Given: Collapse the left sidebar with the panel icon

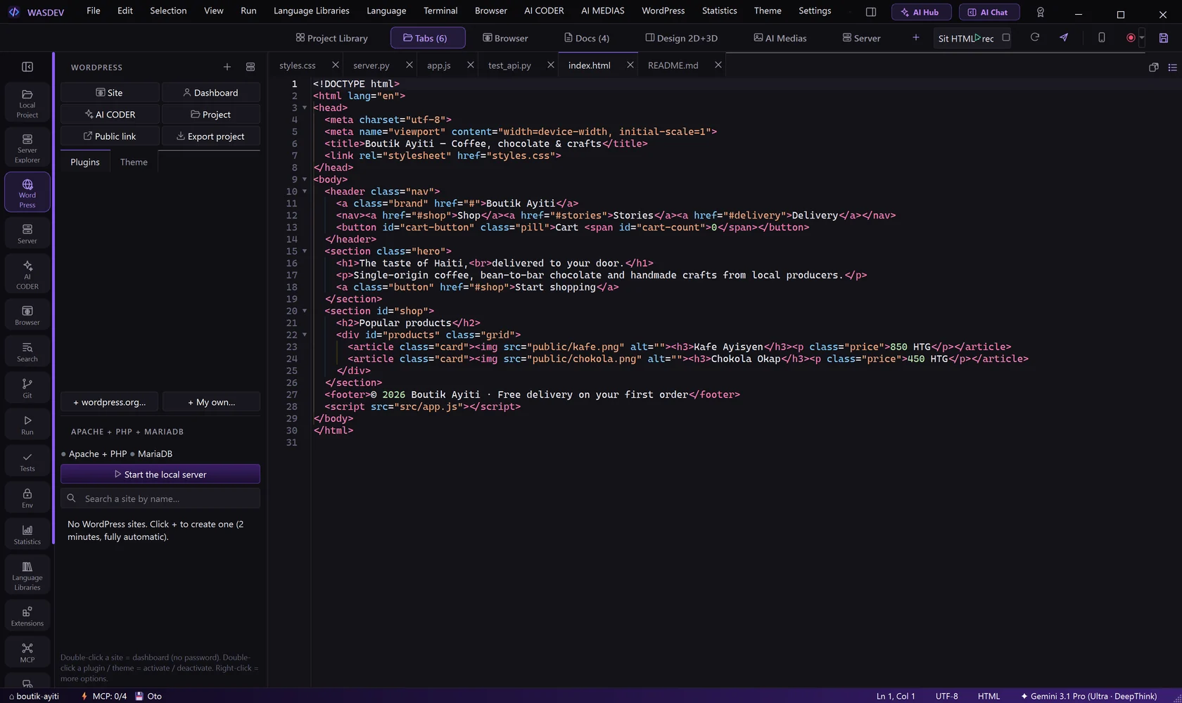Looking at the screenshot, I should click(27, 67).
